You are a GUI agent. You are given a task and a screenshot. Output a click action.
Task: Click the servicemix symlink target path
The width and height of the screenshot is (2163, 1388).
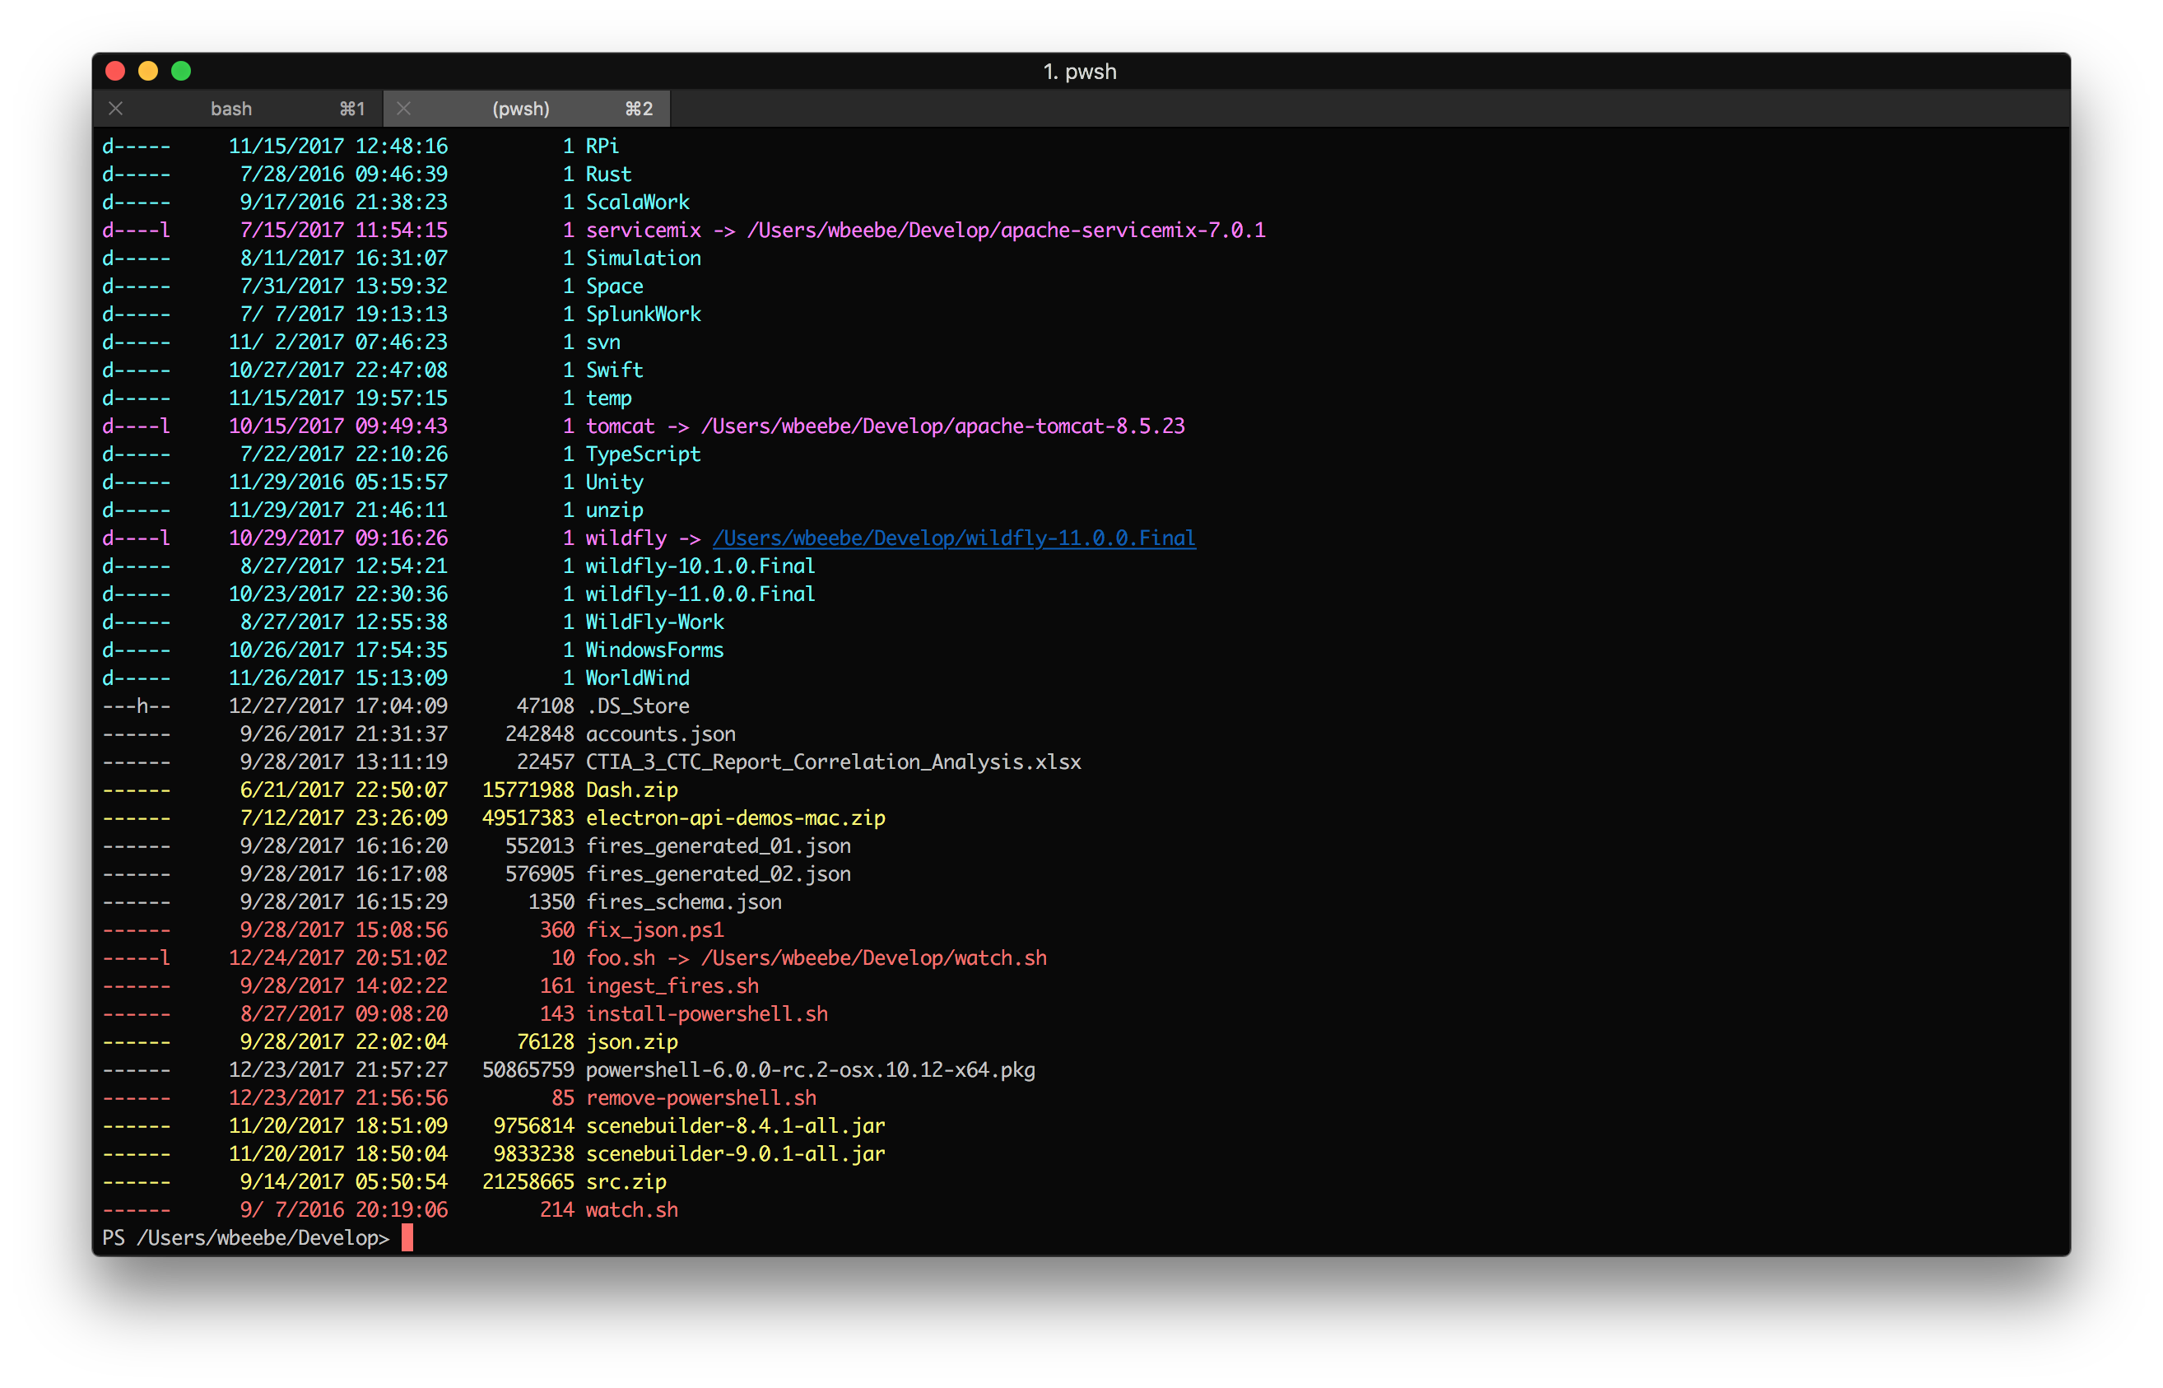1007,230
